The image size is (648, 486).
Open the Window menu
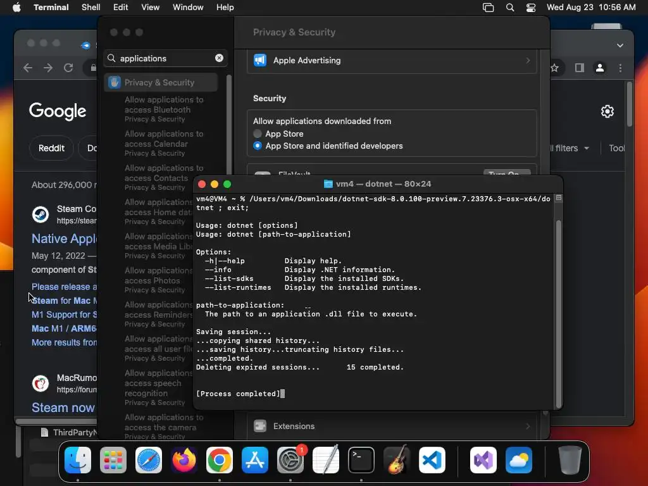pos(188,7)
